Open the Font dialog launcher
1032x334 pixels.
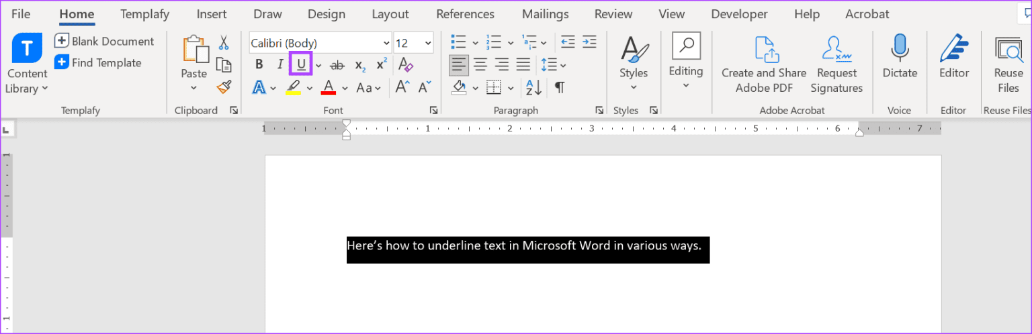434,110
